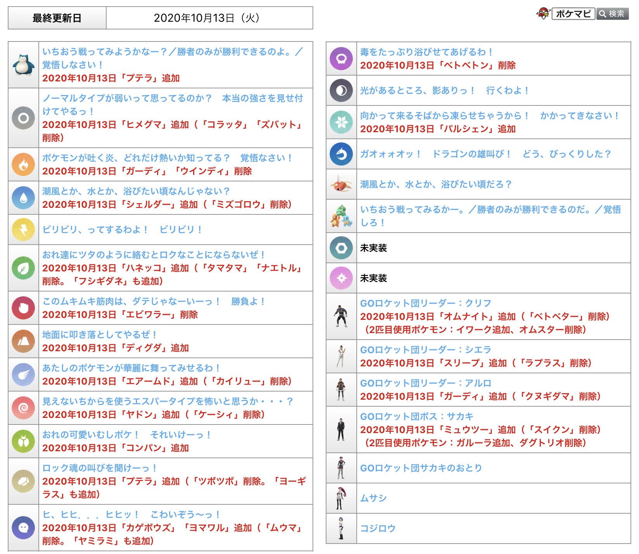Open the 潮風とか、水とか、浴びたい頃なんじゃない？ link
Image resolution: width=639 pixels, height=554 pixels.
point(136,191)
